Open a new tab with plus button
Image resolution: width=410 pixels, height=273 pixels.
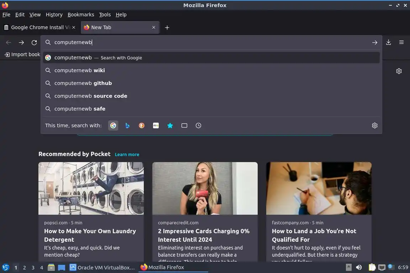click(167, 27)
